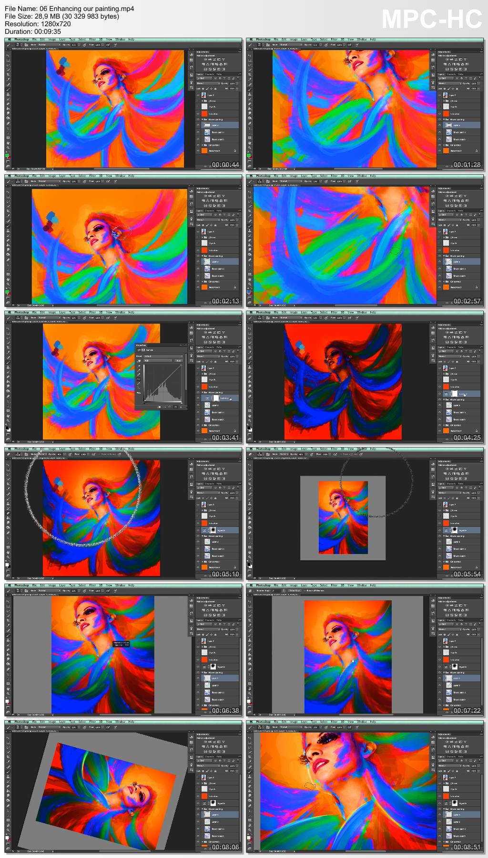488x858 pixels.
Task: Select Zoom tool in the 00:01:28 frame
Action: point(250,147)
